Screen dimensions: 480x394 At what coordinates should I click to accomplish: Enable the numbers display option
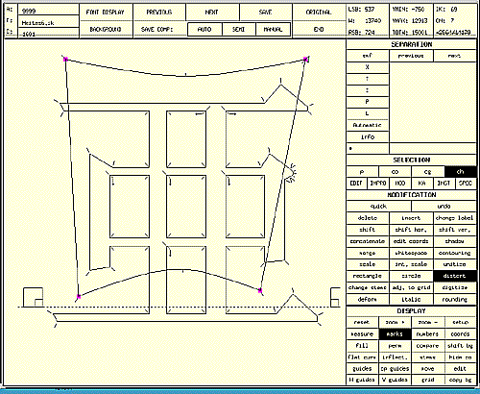(x=427, y=334)
